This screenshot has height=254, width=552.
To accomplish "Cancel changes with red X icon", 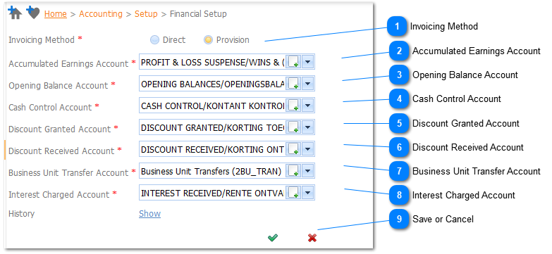I will click(x=312, y=238).
